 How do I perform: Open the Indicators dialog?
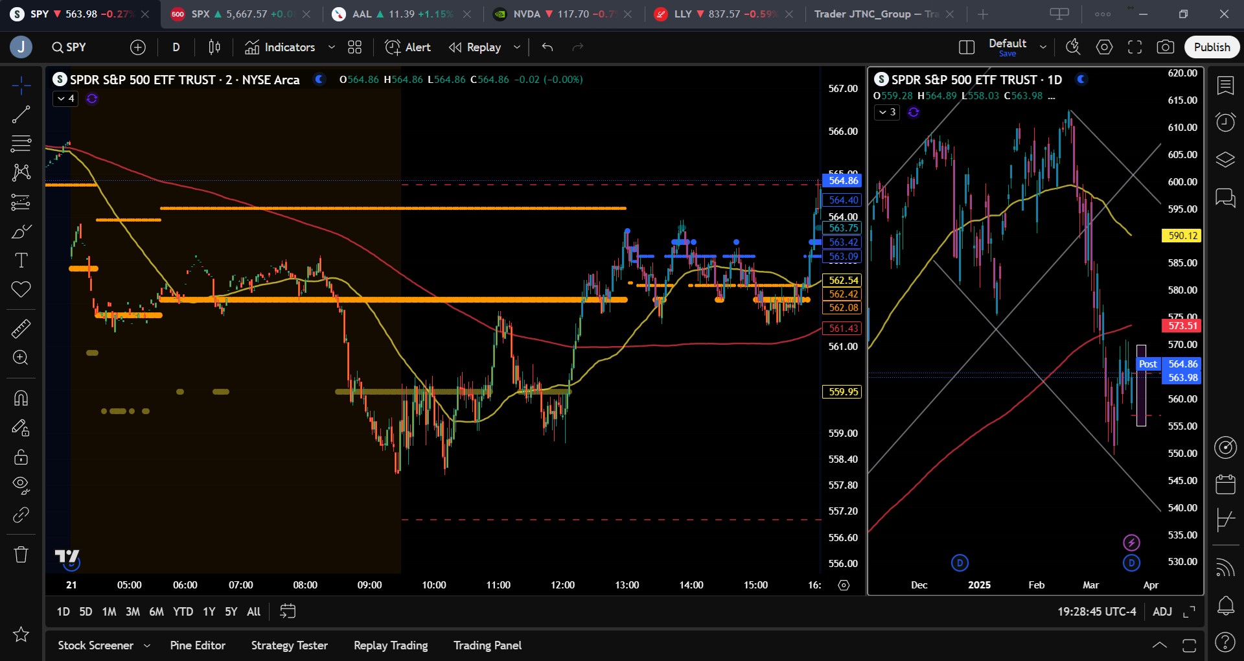(280, 47)
